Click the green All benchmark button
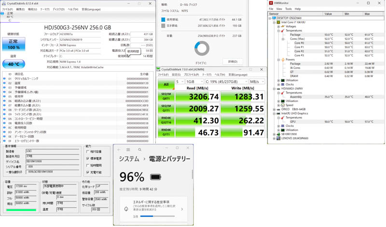Image resolution: width=386 pixels, height=227 pixels. (166, 84)
